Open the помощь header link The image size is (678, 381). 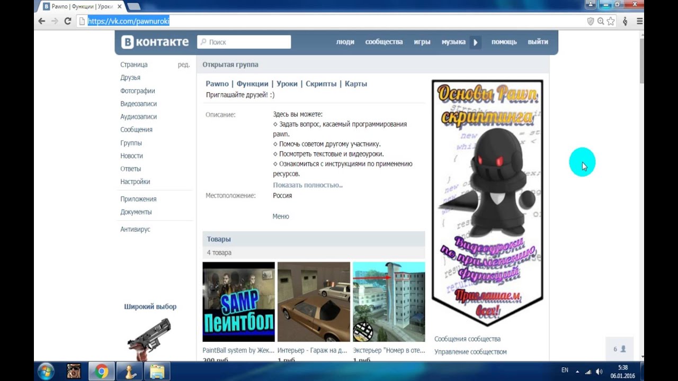504,42
